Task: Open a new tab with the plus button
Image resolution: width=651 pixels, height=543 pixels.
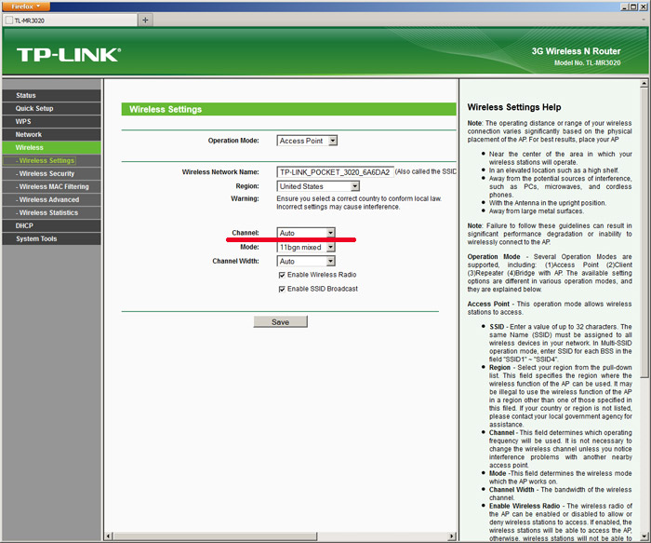Action: point(145,20)
